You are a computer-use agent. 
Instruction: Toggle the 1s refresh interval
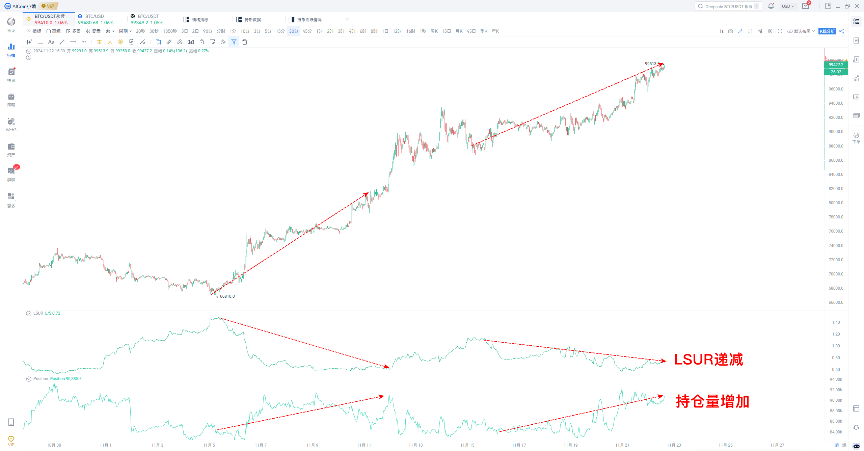coord(721,31)
